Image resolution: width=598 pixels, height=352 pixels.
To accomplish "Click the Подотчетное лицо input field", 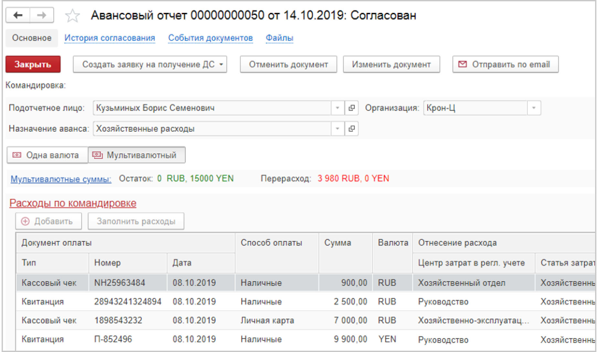I will (212, 108).
